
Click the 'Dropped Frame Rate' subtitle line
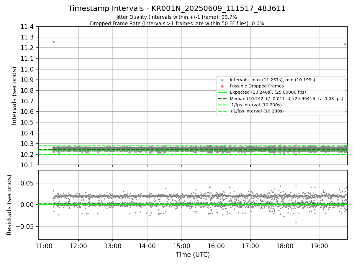tap(177, 24)
